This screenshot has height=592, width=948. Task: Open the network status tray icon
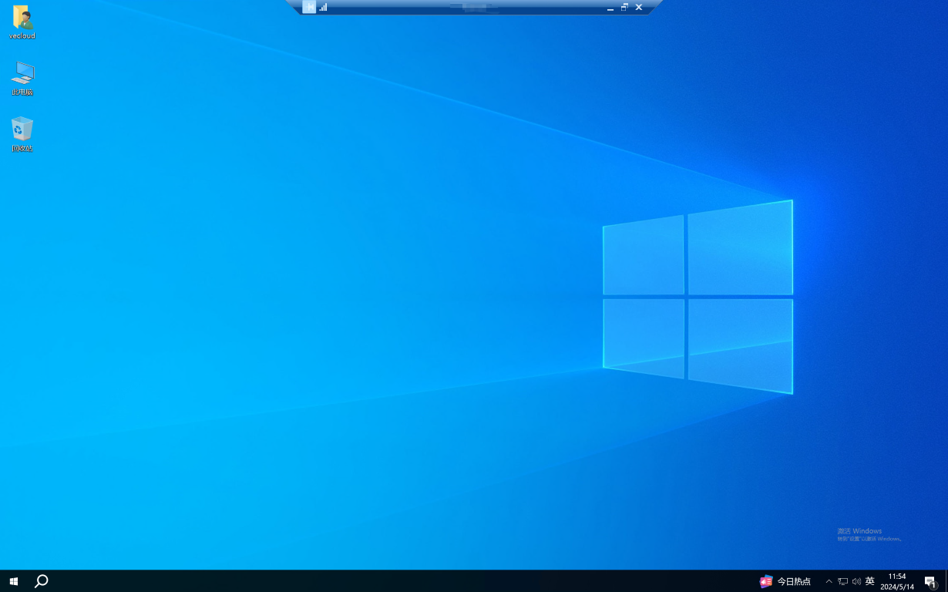click(x=842, y=581)
